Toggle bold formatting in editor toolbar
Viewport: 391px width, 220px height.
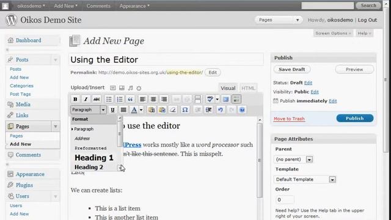75,99
